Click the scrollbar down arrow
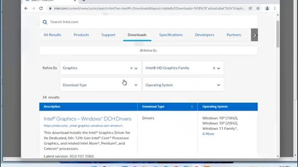The image size is (298, 167). coord(278,156)
